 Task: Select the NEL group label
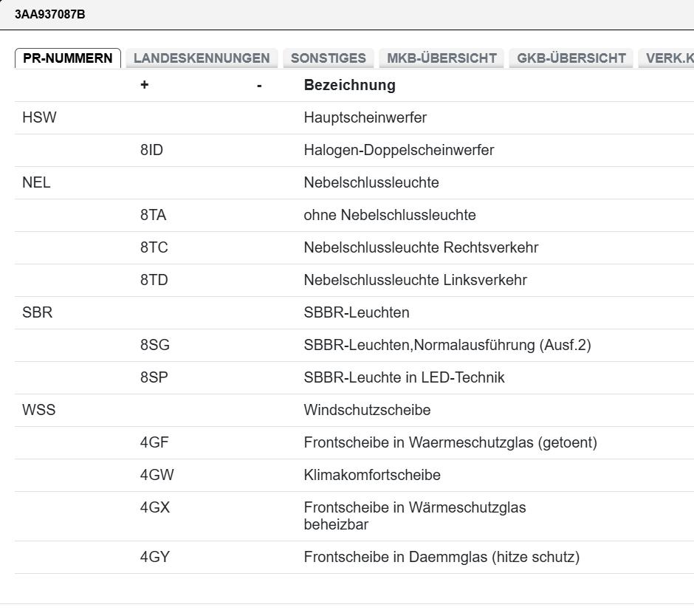tap(36, 183)
